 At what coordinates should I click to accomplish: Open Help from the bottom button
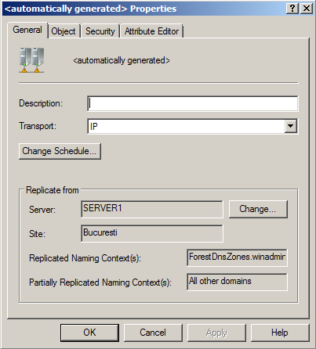[280, 333]
